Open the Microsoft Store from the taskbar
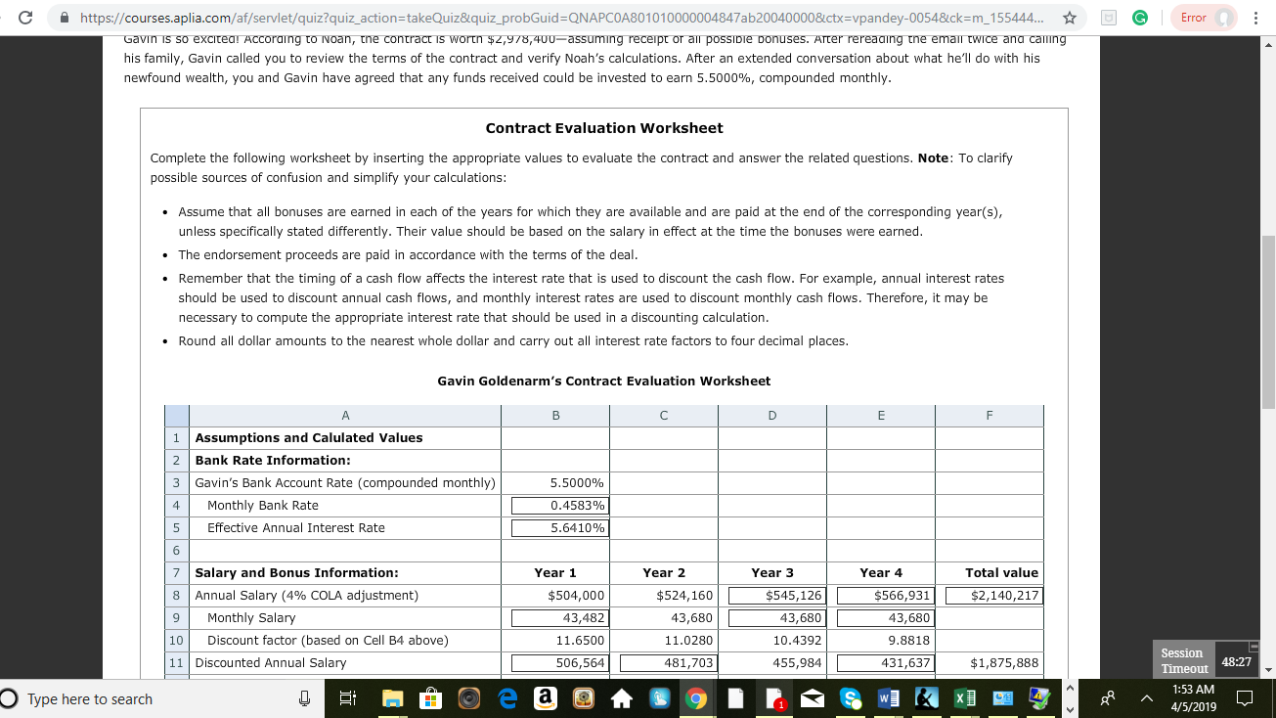This screenshot has height=718, width=1276. 431,699
